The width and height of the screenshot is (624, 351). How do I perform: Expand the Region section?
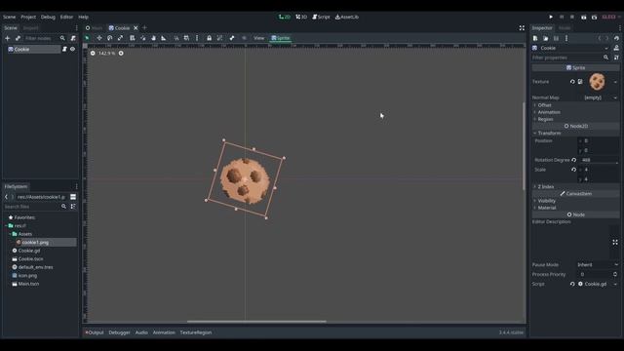click(575, 119)
